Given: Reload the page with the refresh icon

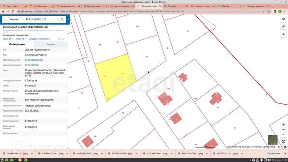Looking at the screenshot, I should click(x=13, y=11).
